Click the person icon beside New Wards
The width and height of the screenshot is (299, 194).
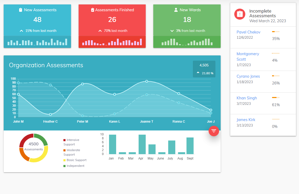176,10
